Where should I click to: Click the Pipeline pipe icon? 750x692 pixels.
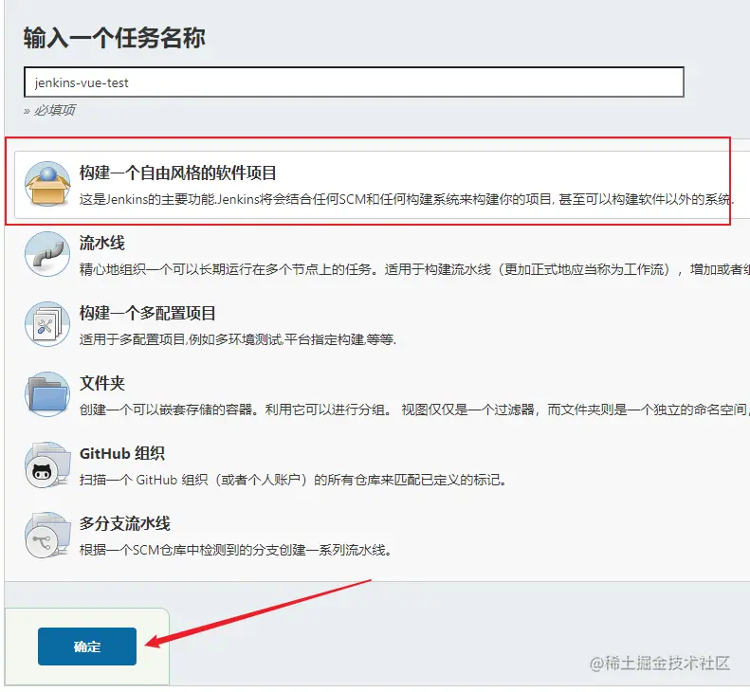point(47,254)
